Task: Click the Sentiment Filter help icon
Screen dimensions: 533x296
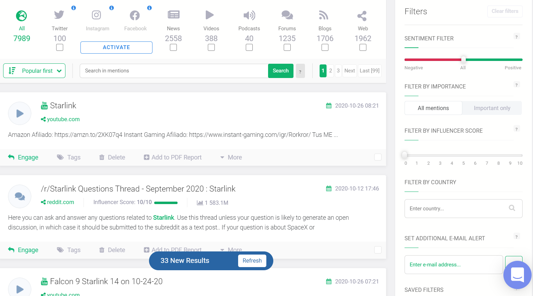Action: coord(517,37)
